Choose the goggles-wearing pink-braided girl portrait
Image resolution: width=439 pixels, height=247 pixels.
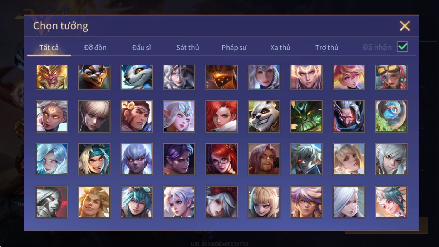click(x=391, y=77)
